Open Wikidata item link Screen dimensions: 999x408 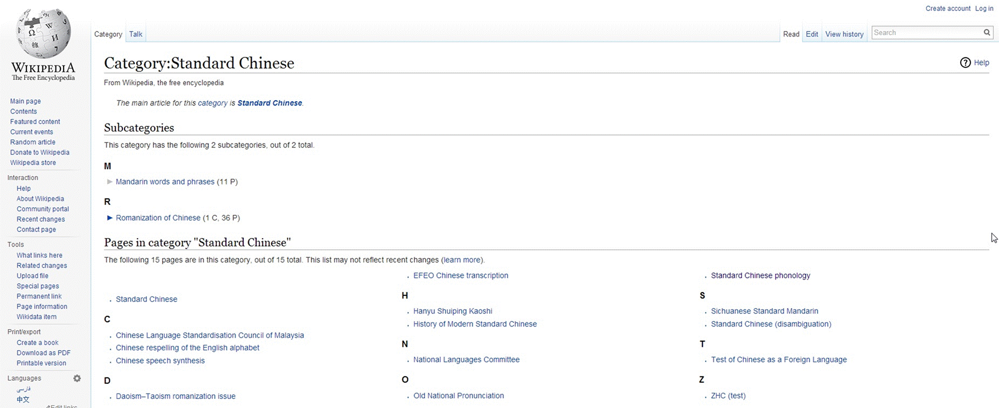[x=37, y=317]
